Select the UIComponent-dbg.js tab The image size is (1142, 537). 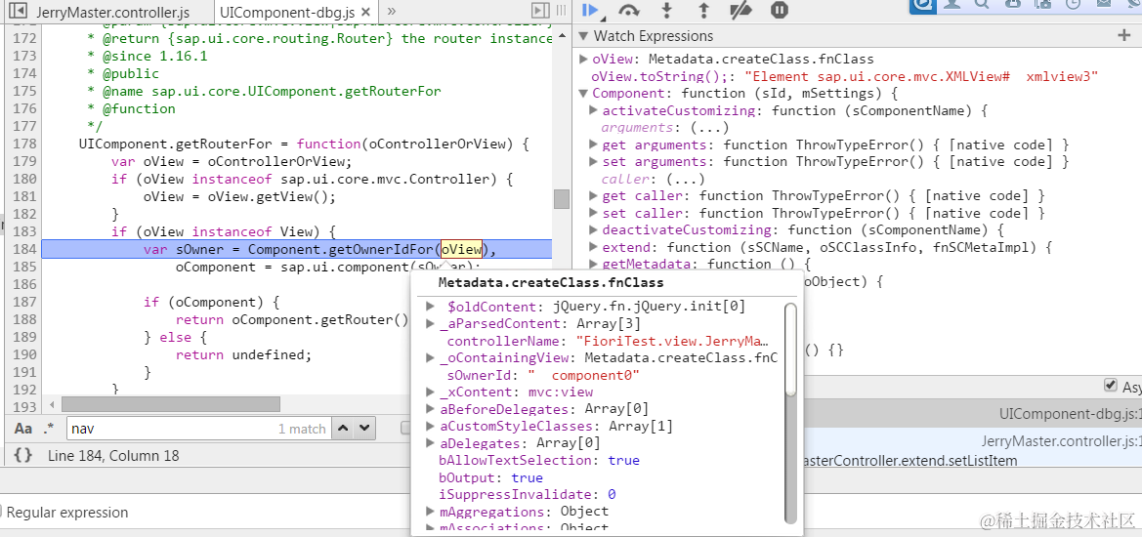(x=285, y=13)
